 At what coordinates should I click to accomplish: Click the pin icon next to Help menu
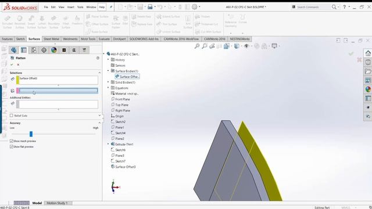pyautogui.click(x=111, y=7)
